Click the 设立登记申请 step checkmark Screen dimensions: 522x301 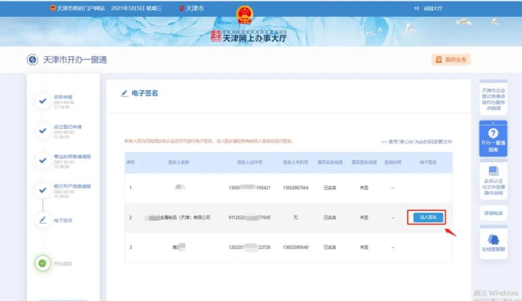point(43,131)
